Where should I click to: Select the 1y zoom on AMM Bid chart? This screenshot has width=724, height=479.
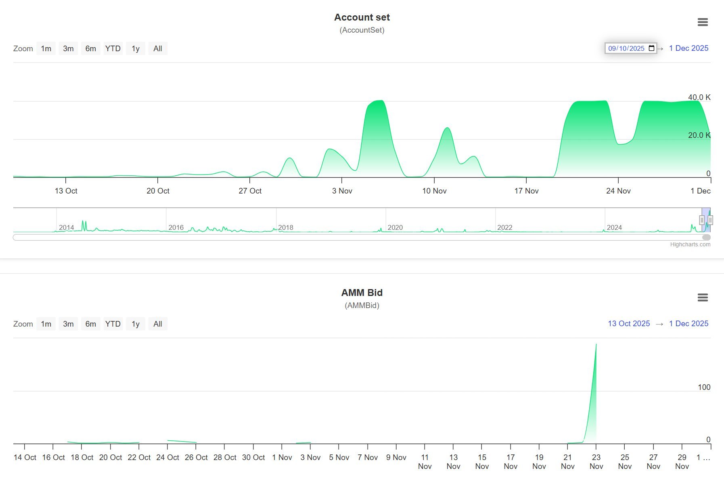[135, 324]
